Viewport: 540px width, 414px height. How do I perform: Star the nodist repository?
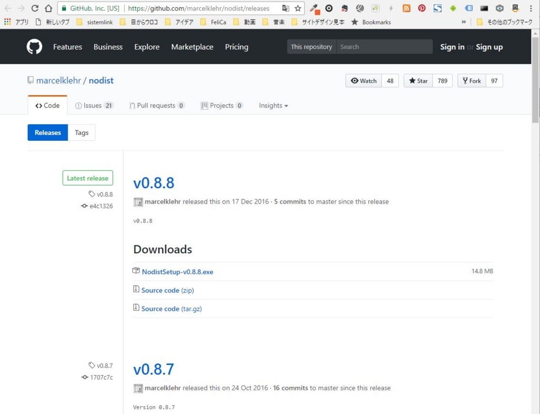point(418,81)
